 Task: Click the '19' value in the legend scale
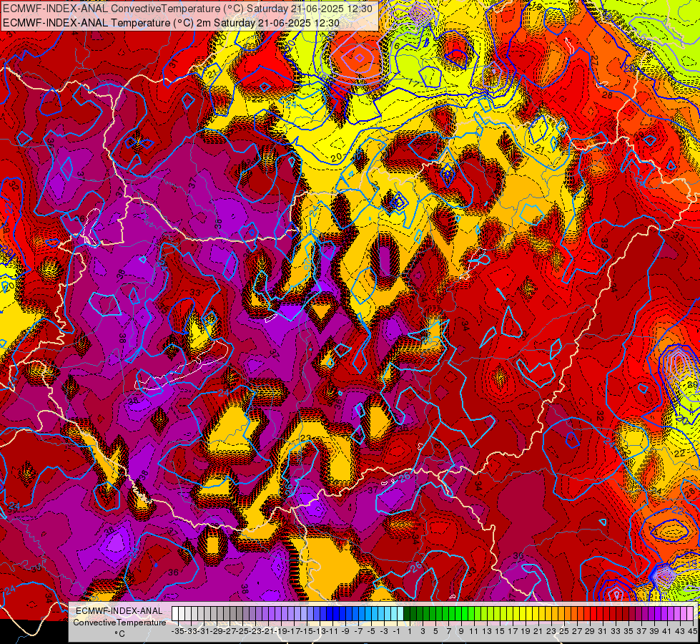pos(526,632)
